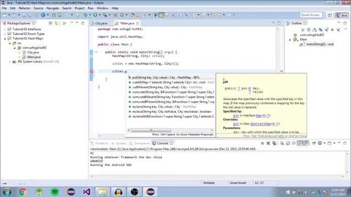
Task: Click the Collapse All icon in Package Explorer
Action: (x=50, y=23)
